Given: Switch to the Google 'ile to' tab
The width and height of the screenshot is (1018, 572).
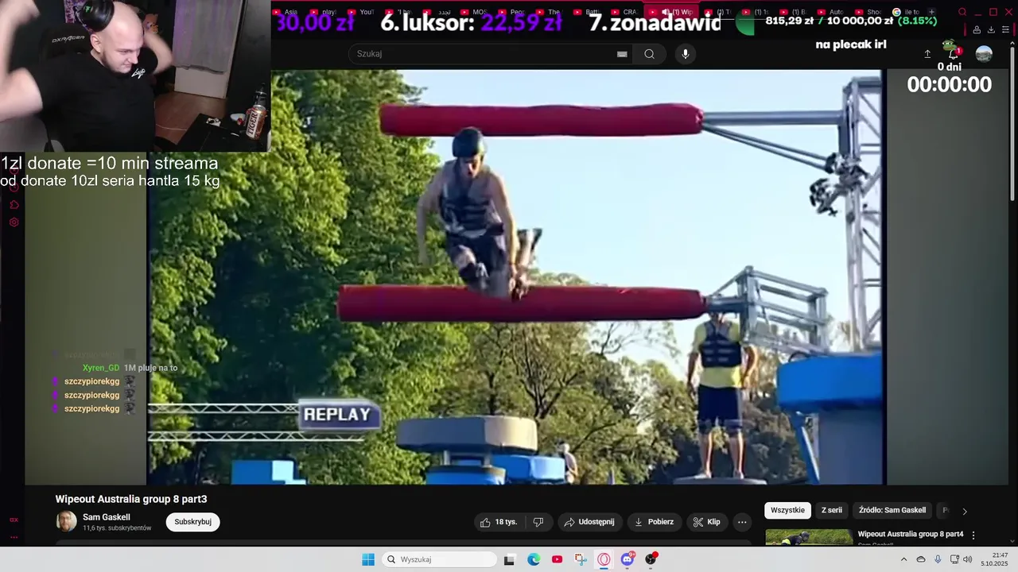Looking at the screenshot, I should coord(906,12).
